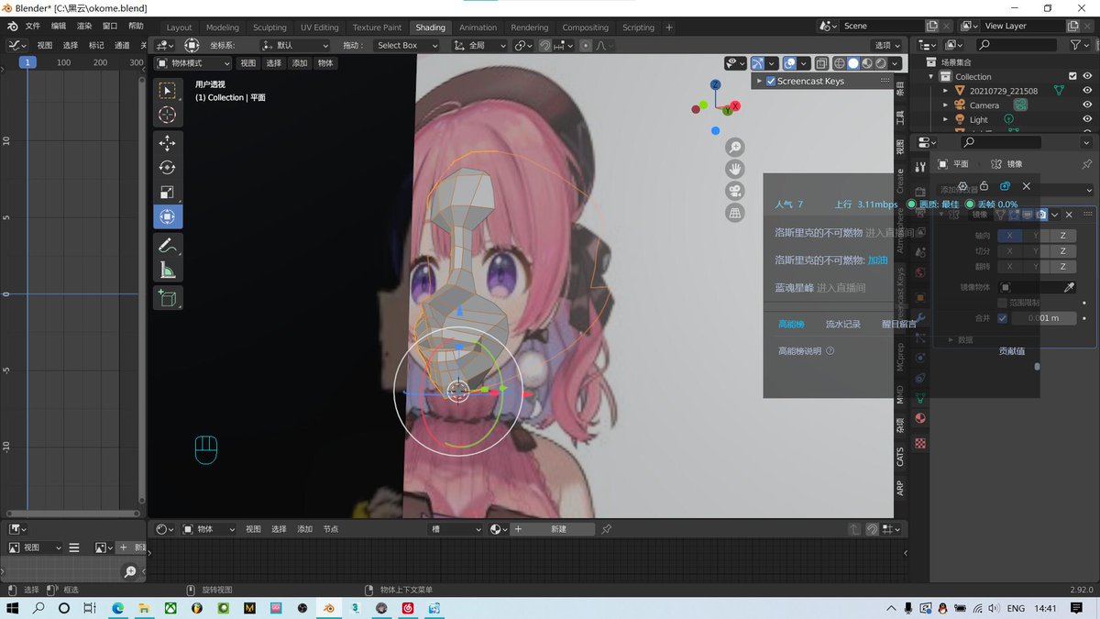Toggle the Screencast Keys checkbox
The image size is (1100, 619).
(771, 81)
